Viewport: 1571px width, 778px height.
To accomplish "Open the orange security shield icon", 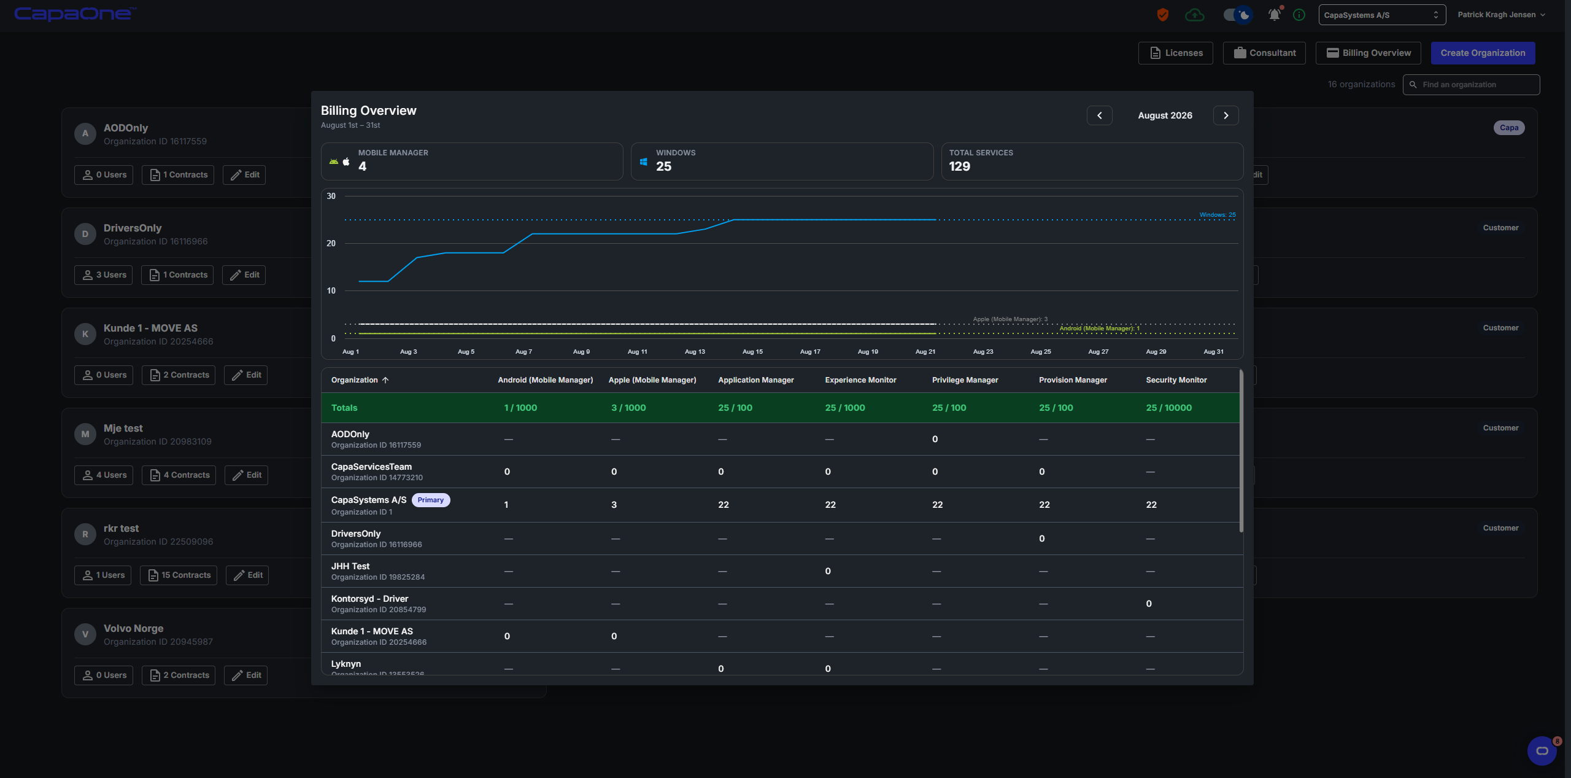I will click(x=1162, y=15).
